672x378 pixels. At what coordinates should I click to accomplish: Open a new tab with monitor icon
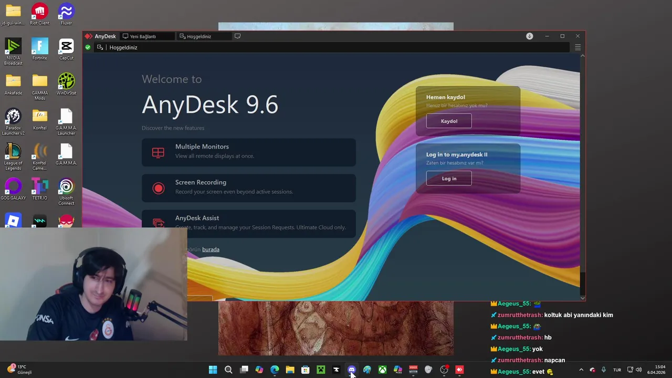pyautogui.click(x=238, y=36)
